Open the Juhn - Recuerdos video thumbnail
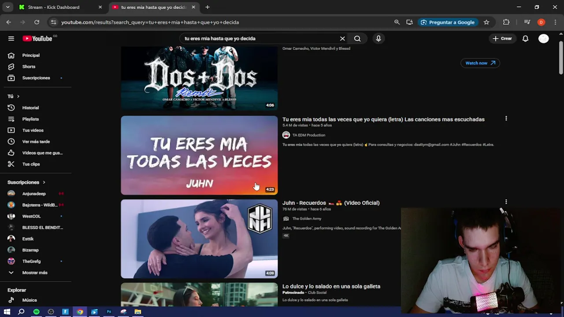This screenshot has width=564, height=317. [199, 239]
